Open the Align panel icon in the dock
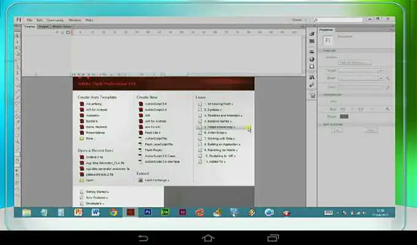Image resolution: width=417 pixels, height=245 pixels. [x=312, y=51]
